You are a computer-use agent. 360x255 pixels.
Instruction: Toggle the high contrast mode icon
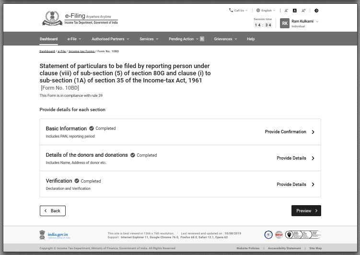point(316,11)
